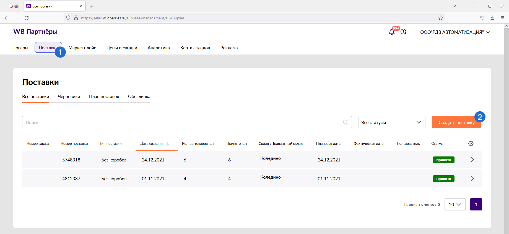
Task: Click the help question mark icon
Action: (403, 32)
